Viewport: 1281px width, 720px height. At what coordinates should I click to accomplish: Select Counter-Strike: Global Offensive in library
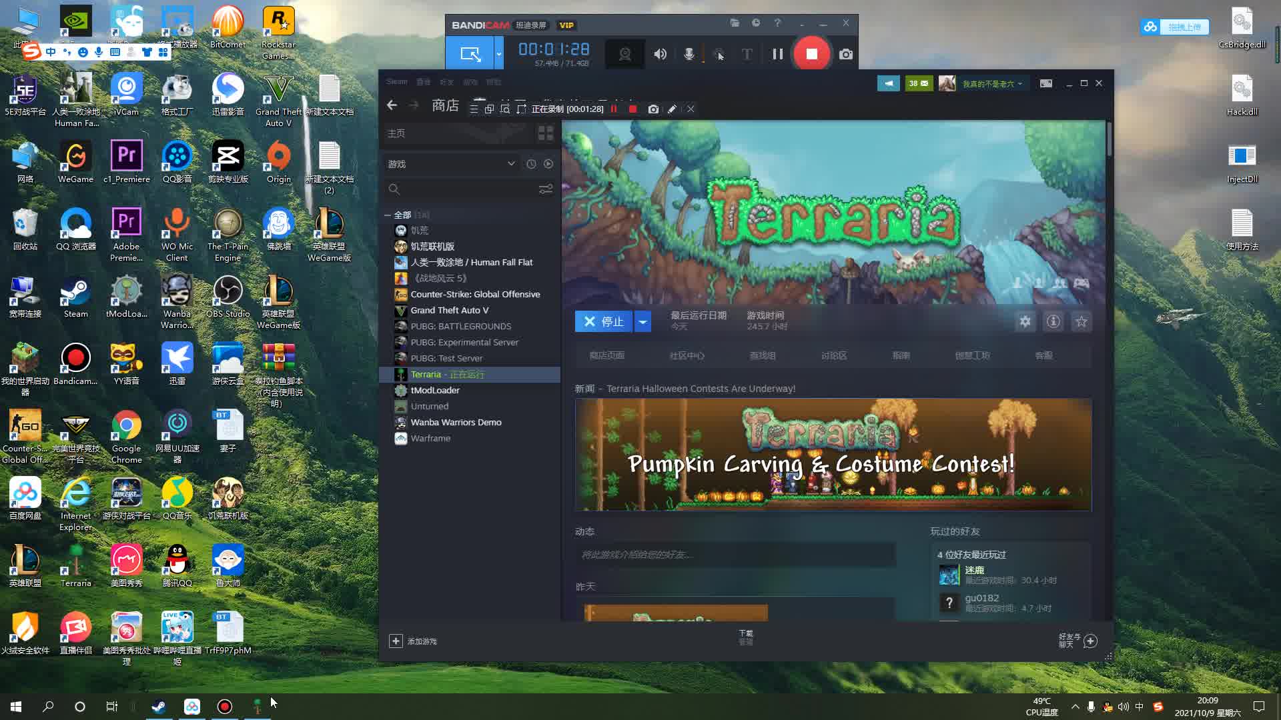[475, 295]
